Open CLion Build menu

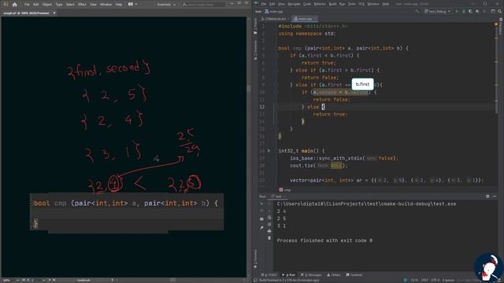(x=332, y=4)
